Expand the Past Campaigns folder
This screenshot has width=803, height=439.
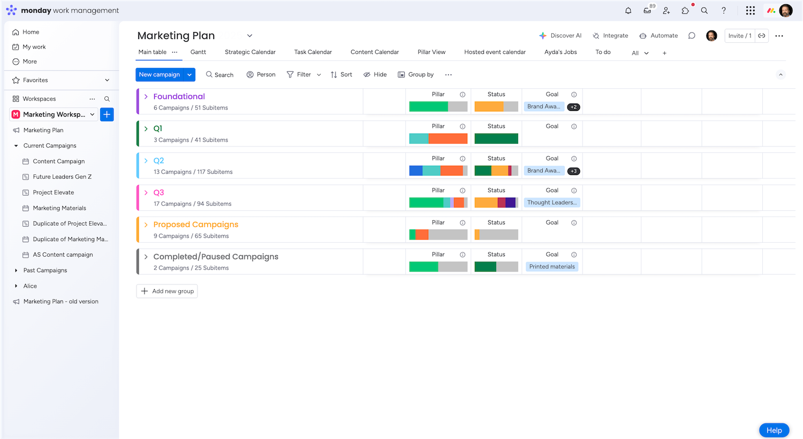pyautogui.click(x=16, y=271)
